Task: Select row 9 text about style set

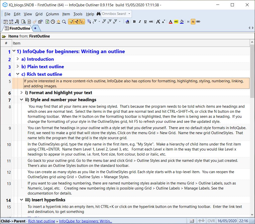Action: pyautogui.click(x=137, y=133)
